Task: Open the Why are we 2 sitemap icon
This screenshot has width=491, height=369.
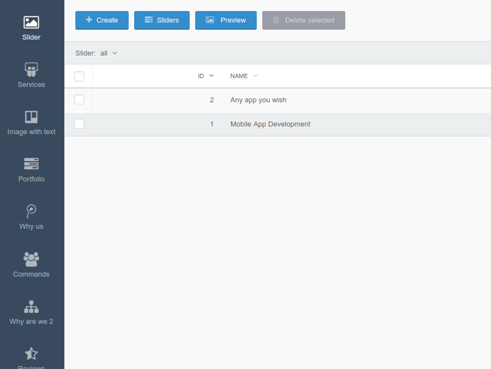Action: click(31, 307)
